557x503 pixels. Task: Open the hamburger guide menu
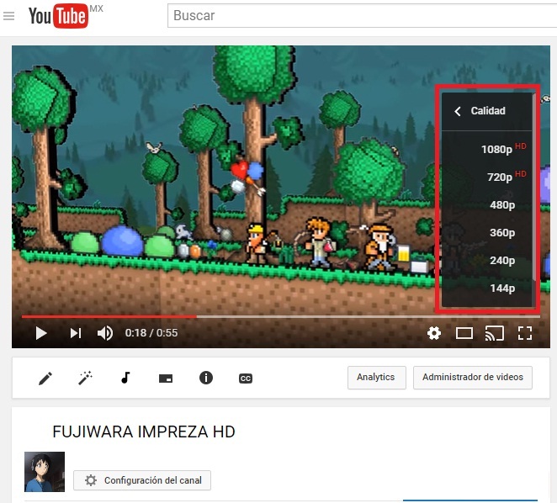[x=9, y=16]
